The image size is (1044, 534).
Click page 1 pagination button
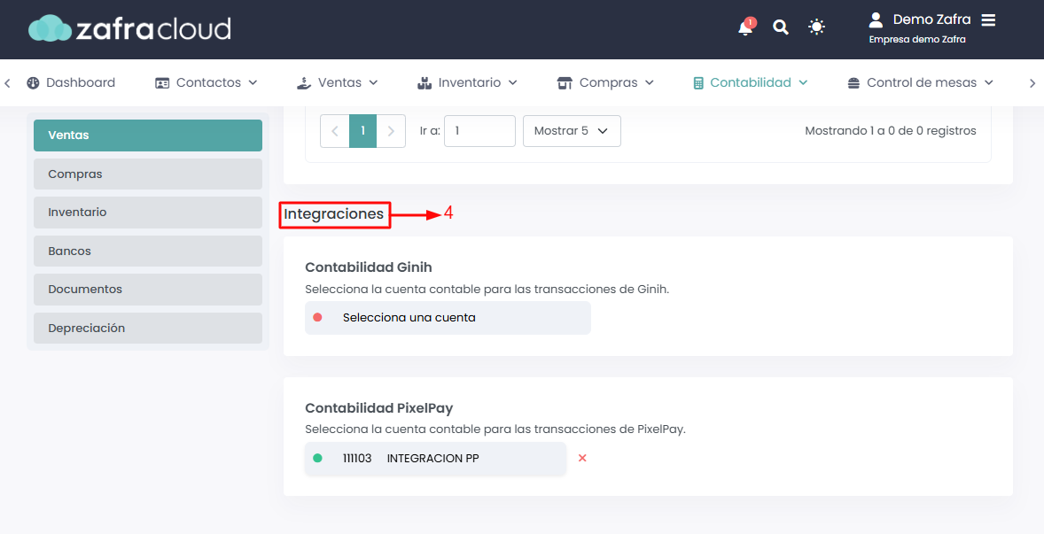(x=362, y=131)
